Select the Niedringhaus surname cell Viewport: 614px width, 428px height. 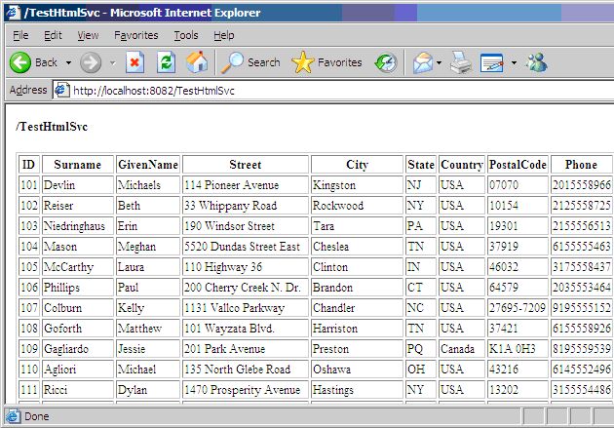[78, 226]
